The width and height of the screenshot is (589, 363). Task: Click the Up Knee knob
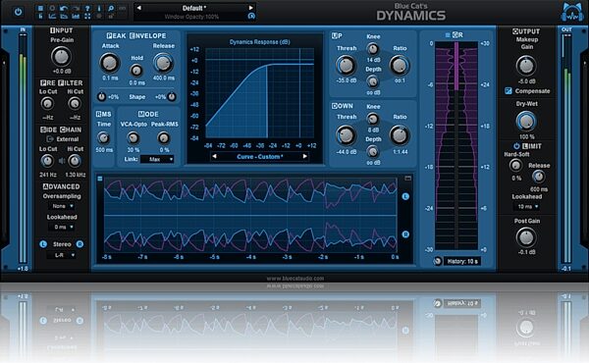[x=373, y=48]
